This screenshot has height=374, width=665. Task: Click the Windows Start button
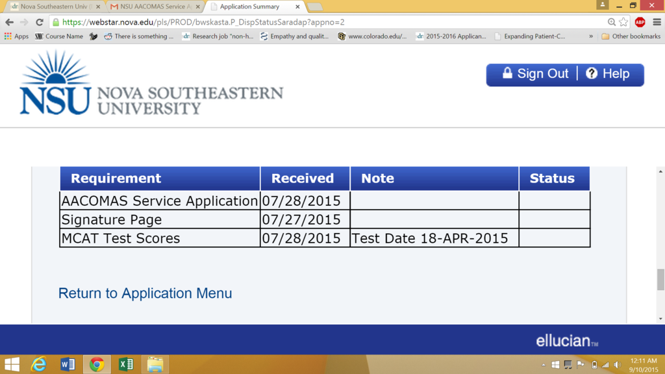[12, 364]
